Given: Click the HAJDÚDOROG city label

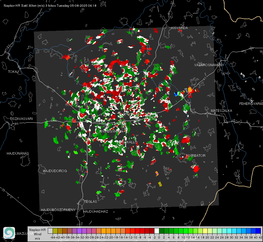Looking at the screenshot, I should [x=55, y=171].
